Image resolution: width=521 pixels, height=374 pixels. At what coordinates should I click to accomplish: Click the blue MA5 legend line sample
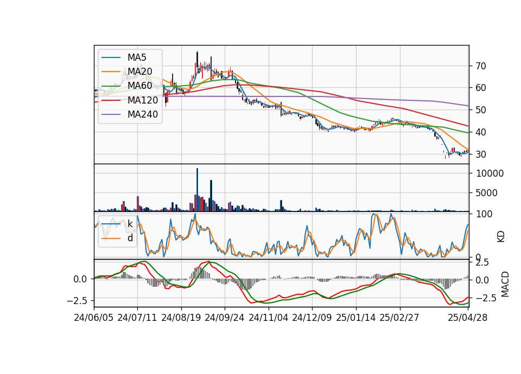pos(111,57)
